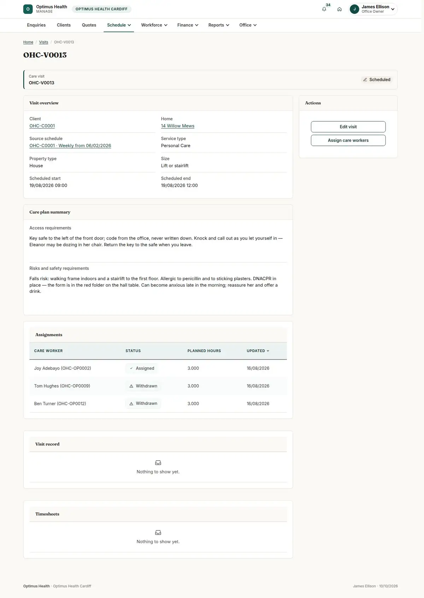The height and width of the screenshot is (598, 424).
Task: Go to the Visits breadcrumb link
Action: pyautogui.click(x=43, y=42)
